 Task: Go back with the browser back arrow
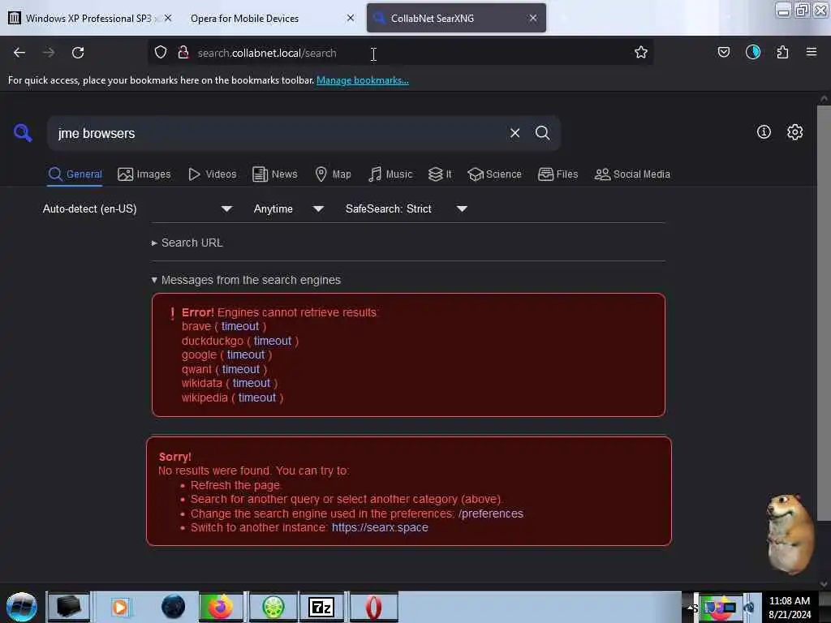coord(19,53)
